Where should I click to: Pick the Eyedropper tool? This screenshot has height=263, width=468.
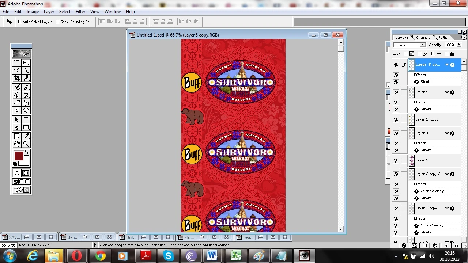point(26,136)
